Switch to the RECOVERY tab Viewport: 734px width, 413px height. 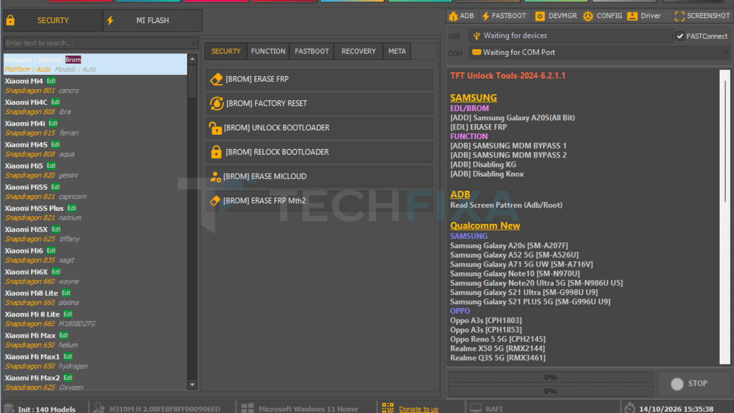358,51
